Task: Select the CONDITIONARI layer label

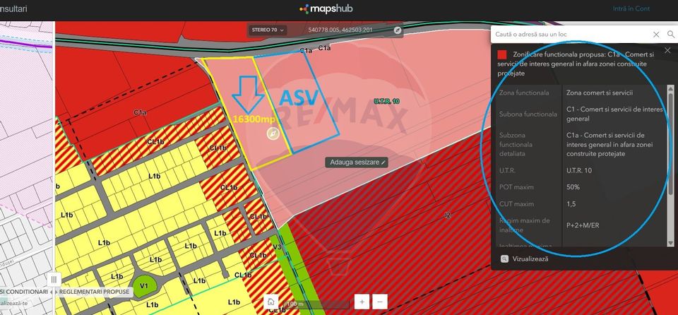Action: [25, 292]
